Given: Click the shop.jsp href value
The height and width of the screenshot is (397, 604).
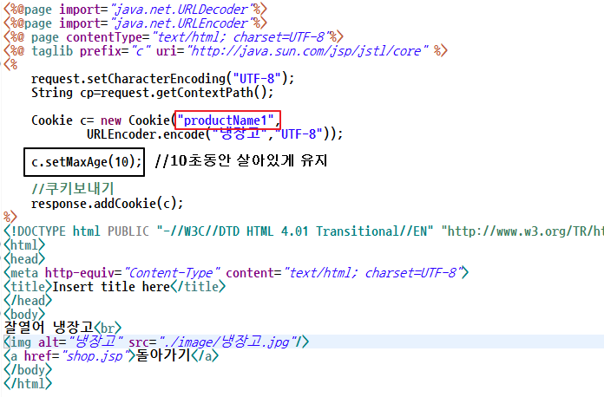Looking at the screenshot, I should point(94,356).
